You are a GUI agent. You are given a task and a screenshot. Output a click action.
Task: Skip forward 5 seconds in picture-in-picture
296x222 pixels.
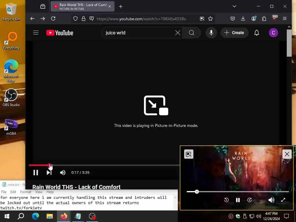(x=249, y=200)
